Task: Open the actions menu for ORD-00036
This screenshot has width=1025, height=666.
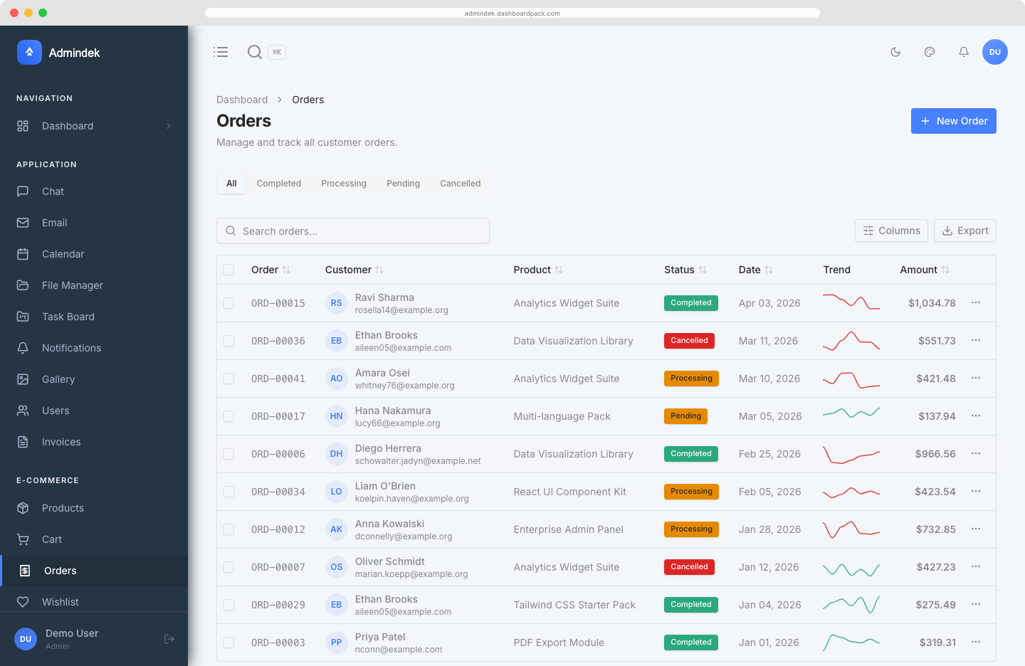Action: 976,340
